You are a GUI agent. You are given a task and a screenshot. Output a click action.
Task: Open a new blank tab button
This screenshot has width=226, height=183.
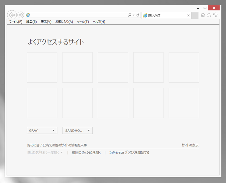point(195,15)
